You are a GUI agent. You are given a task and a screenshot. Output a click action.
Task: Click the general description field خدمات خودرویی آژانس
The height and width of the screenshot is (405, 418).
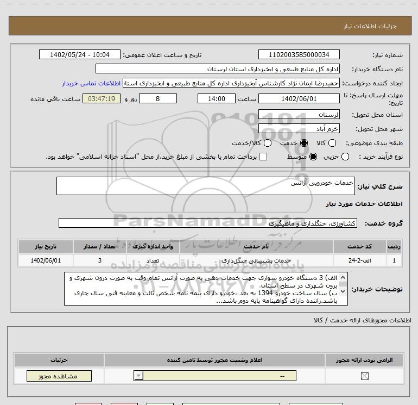(x=206, y=186)
